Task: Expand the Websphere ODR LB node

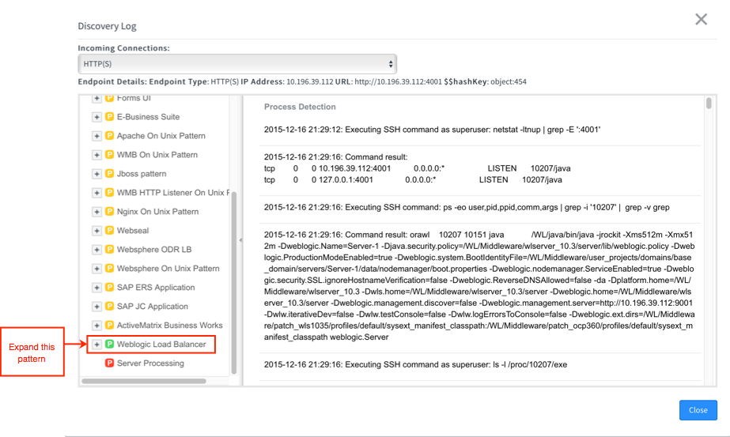Action: [96, 250]
